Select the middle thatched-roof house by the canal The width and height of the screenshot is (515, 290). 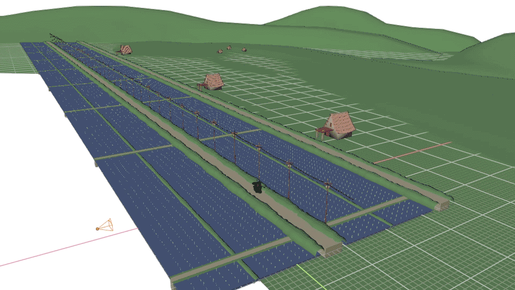coord(211,82)
